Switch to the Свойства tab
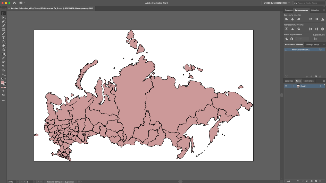The height and width of the screenshot is (183, 326). point(289,81)
